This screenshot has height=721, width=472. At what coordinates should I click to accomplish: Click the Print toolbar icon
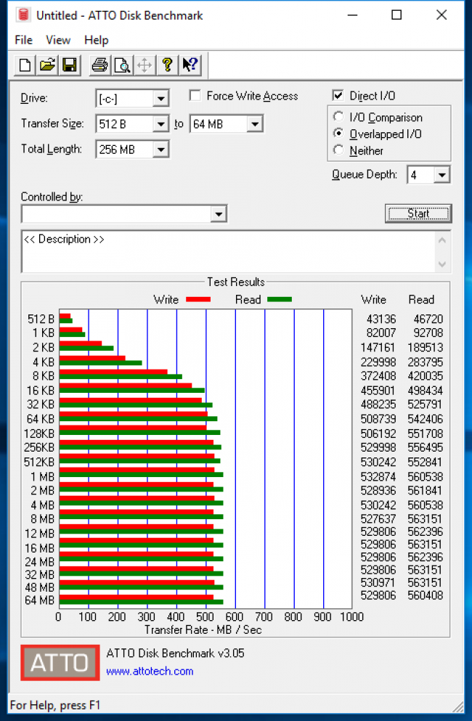(99, 65)
